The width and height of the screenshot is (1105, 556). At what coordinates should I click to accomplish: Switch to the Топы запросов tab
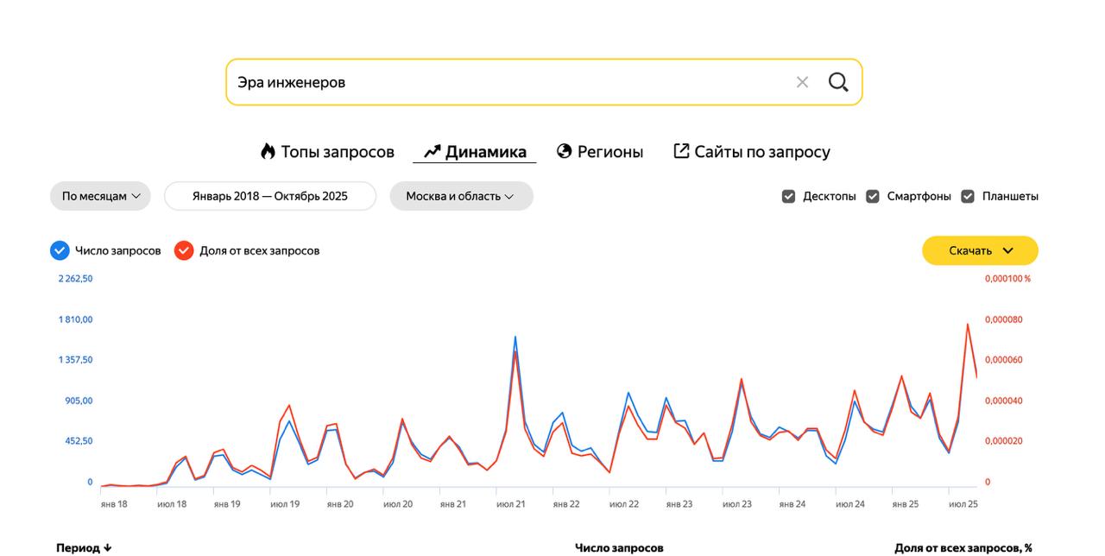click(x=337, y=152)
